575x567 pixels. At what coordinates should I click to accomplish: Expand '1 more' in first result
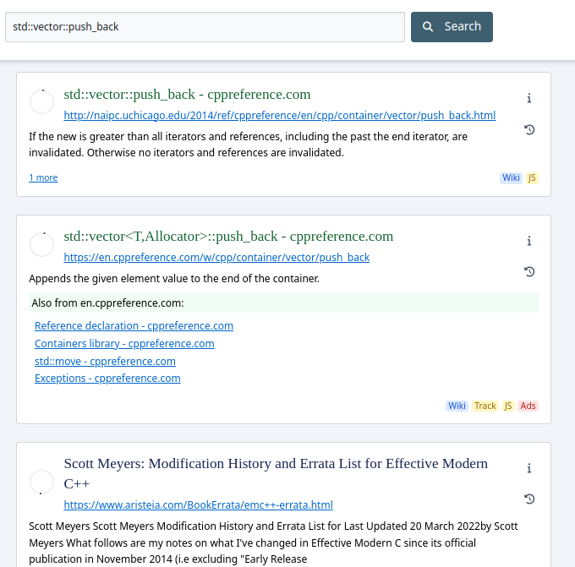point(43,177)
